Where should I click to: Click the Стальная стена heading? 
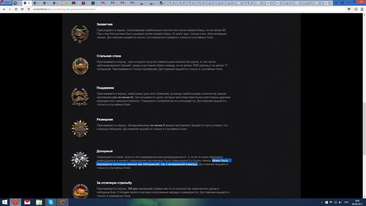tap(109, 56)
